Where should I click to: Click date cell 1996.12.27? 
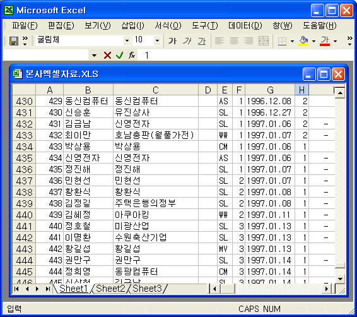coord(270,112)
